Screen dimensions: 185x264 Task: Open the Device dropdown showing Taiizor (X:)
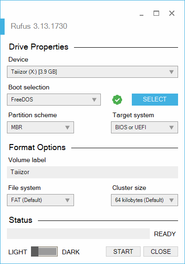pyautogui.click(x=92, y=72)
